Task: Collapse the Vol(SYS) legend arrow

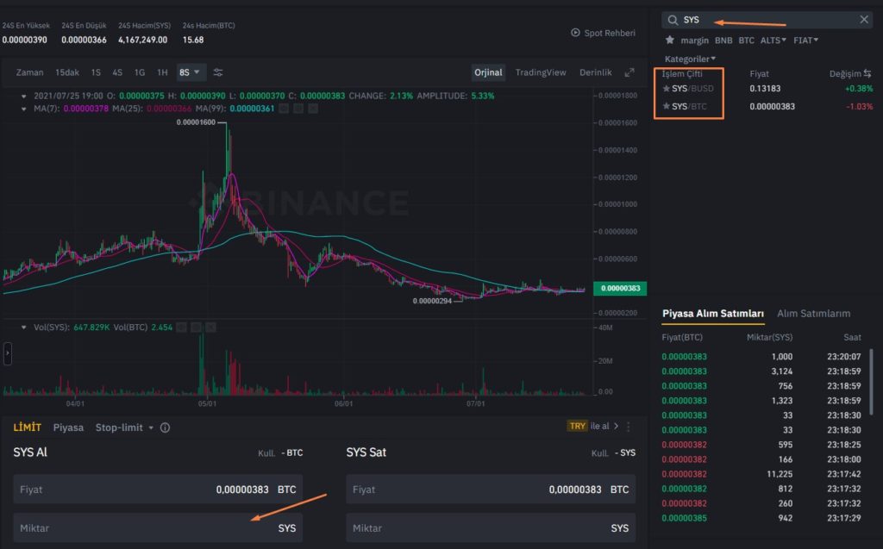Action: [x=23, y=328]
